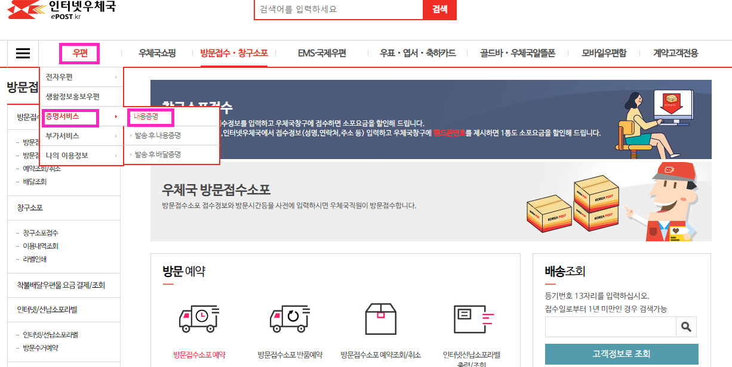
Task: Click the 창구소포접수 banner illustration
Action: coord(655,123)
